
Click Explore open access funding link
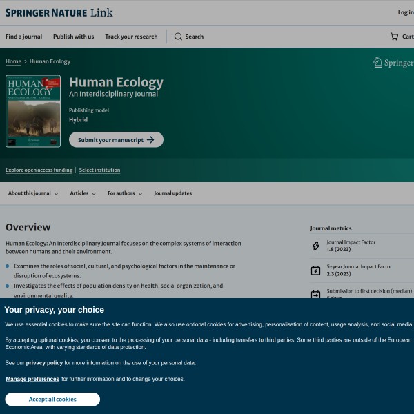coord(39,170)
